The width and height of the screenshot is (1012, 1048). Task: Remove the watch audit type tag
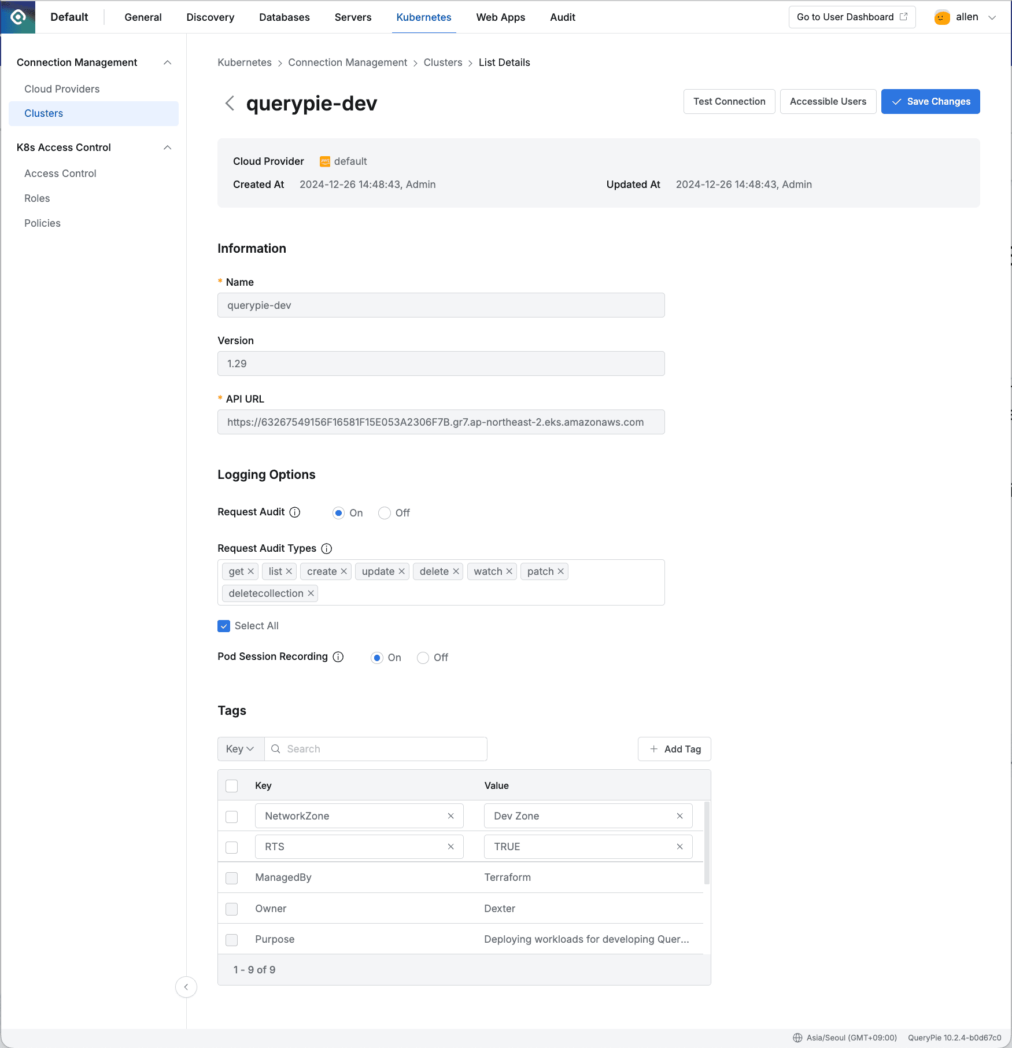[509, 571]
